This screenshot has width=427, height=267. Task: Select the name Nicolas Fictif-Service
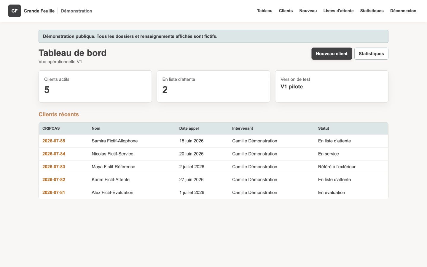pos(112,154)
